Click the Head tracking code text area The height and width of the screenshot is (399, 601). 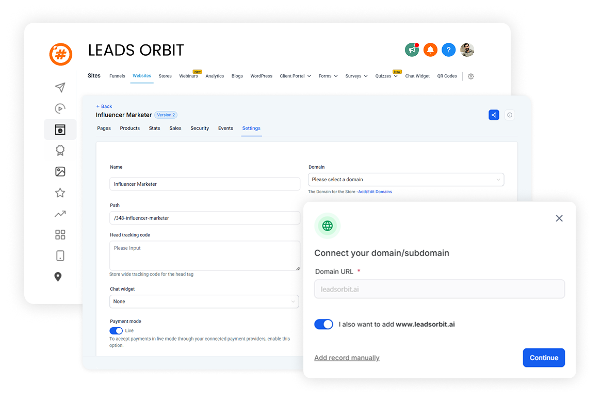coord(205,256)
